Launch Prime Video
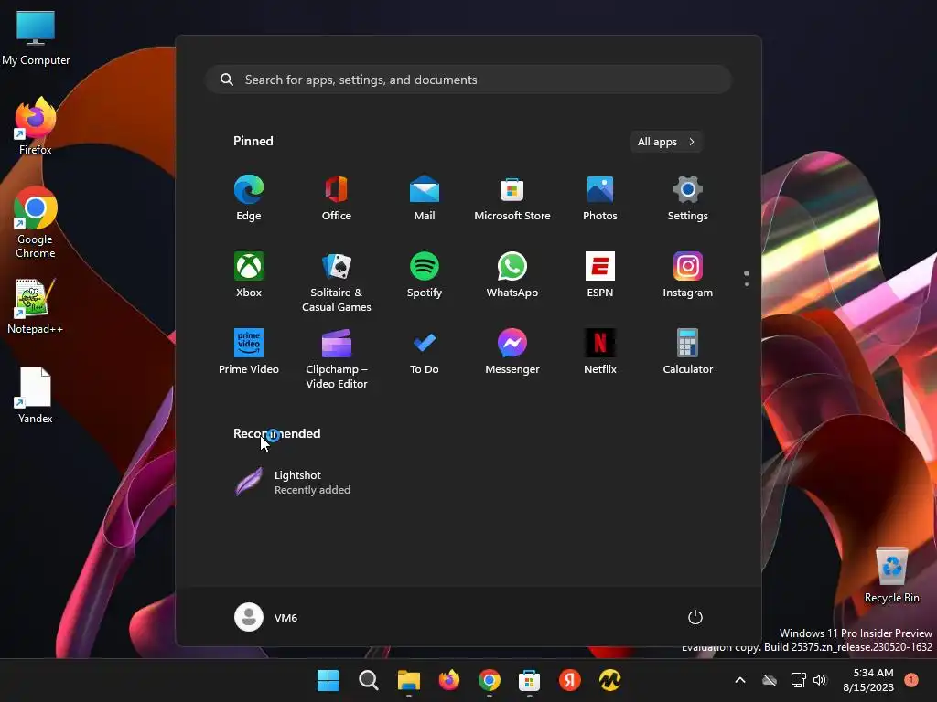Image resolution: width=937 pixels, height=702 pixels. tap(249, 352)
